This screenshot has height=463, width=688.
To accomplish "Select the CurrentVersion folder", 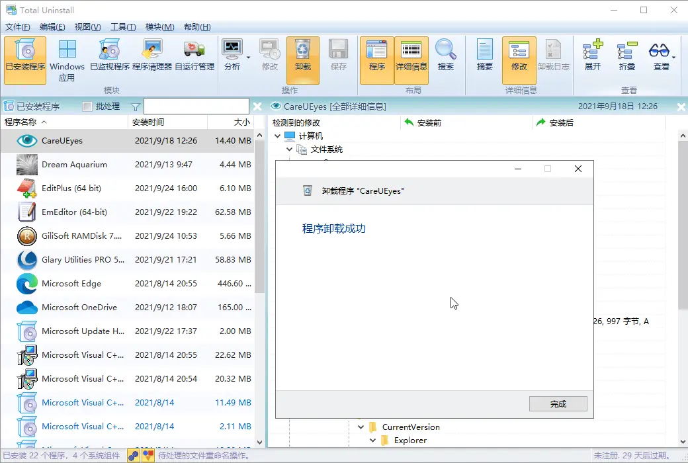I will 405,427.
